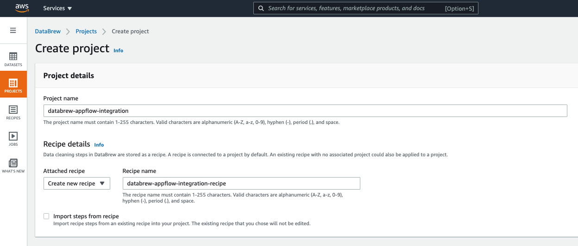Open Info link beside Recipe details
This screenshot has width=578, height=246.
tap(99, 145)
